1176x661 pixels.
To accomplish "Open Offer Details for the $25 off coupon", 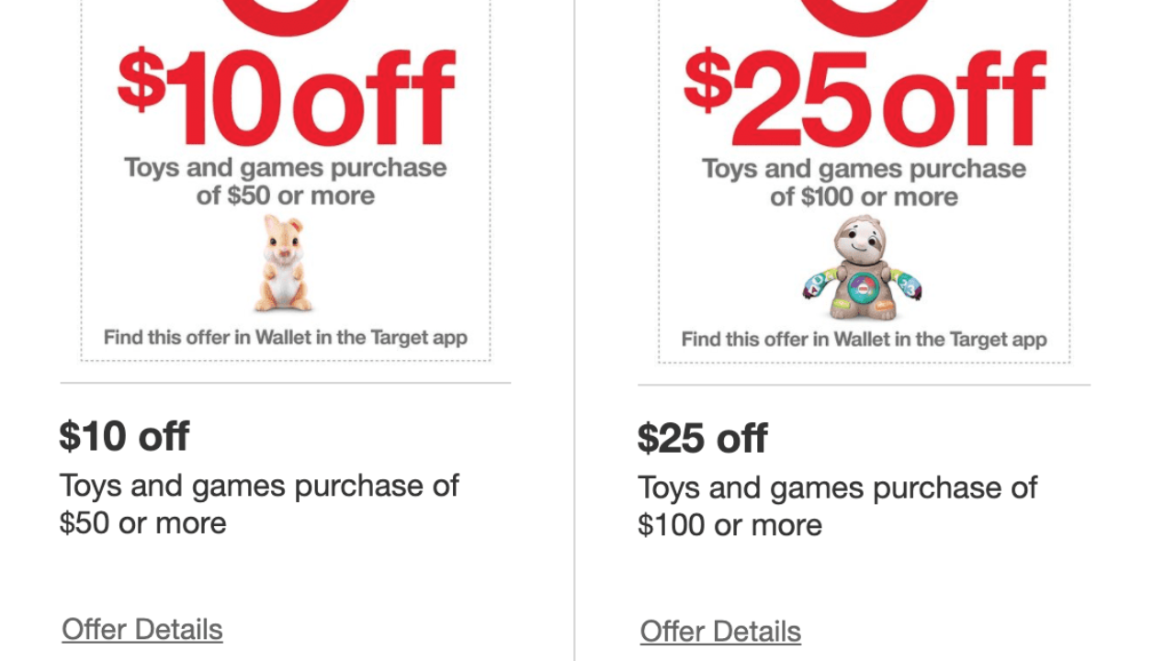I will 720,631.
